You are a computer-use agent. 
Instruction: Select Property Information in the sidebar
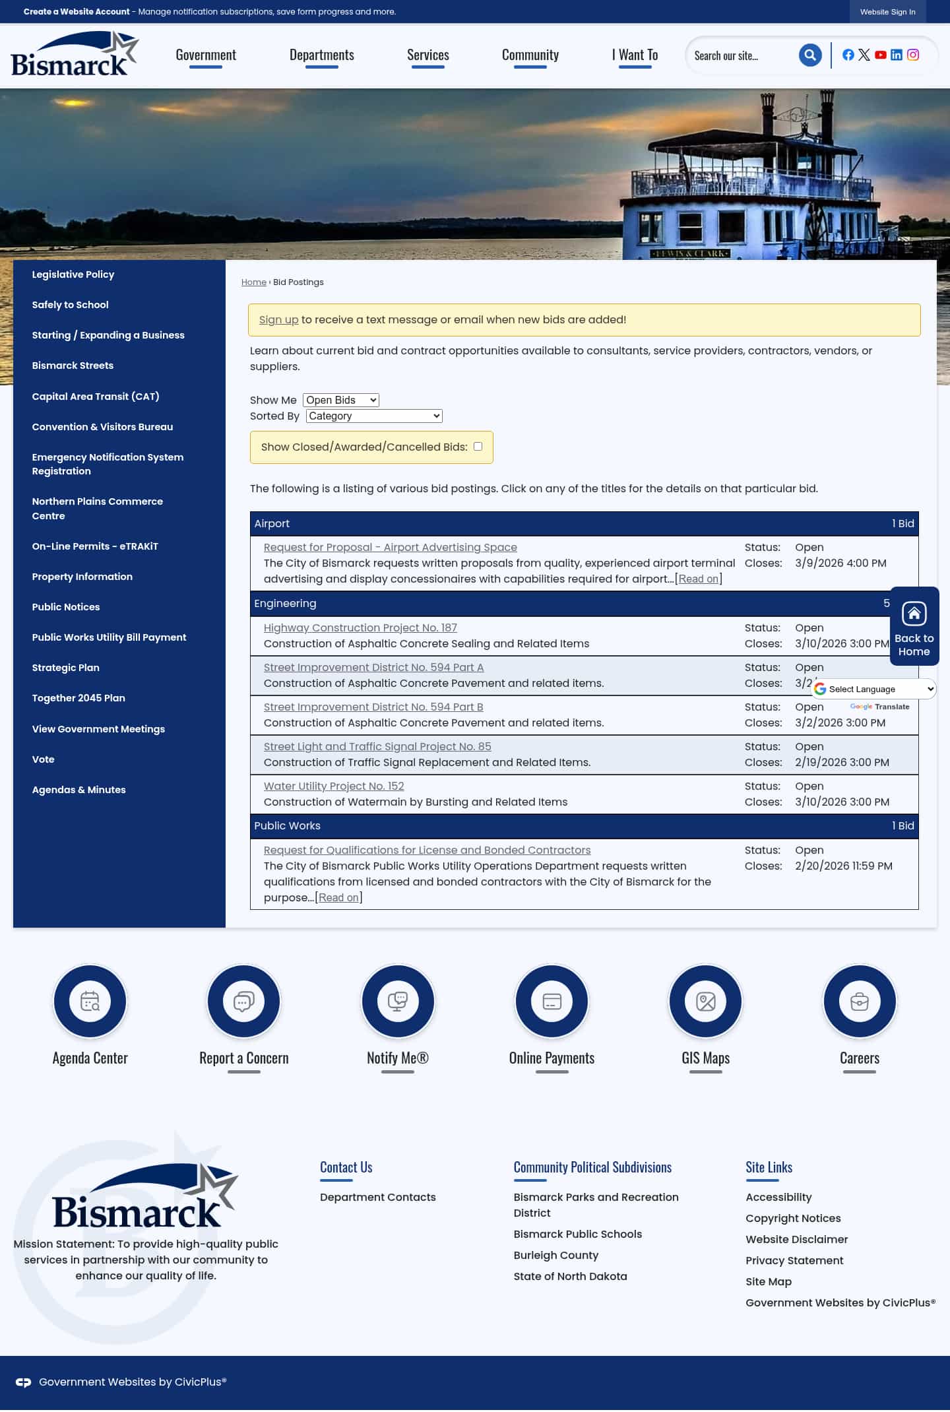82,577
